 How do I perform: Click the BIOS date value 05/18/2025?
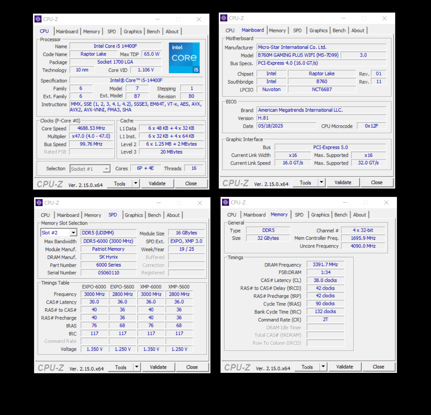tap(286, 126)
